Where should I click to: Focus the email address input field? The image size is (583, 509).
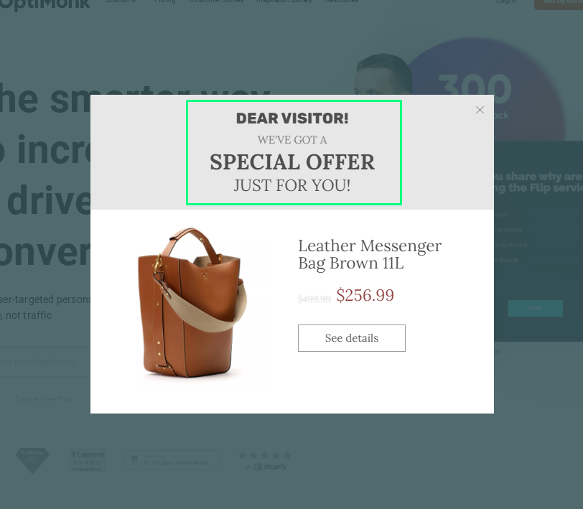tap(45, 362)
